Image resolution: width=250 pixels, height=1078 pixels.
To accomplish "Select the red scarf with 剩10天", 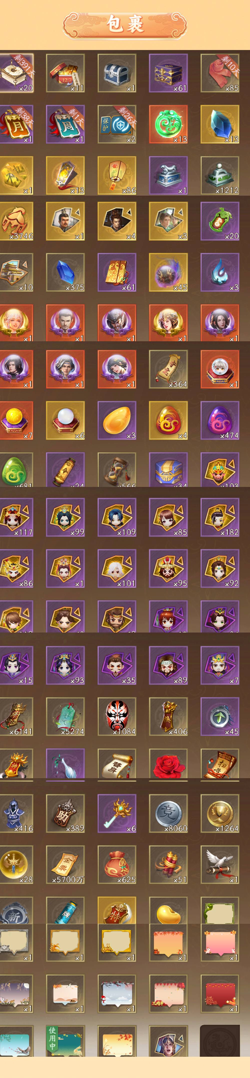I will tap(220, 73).
